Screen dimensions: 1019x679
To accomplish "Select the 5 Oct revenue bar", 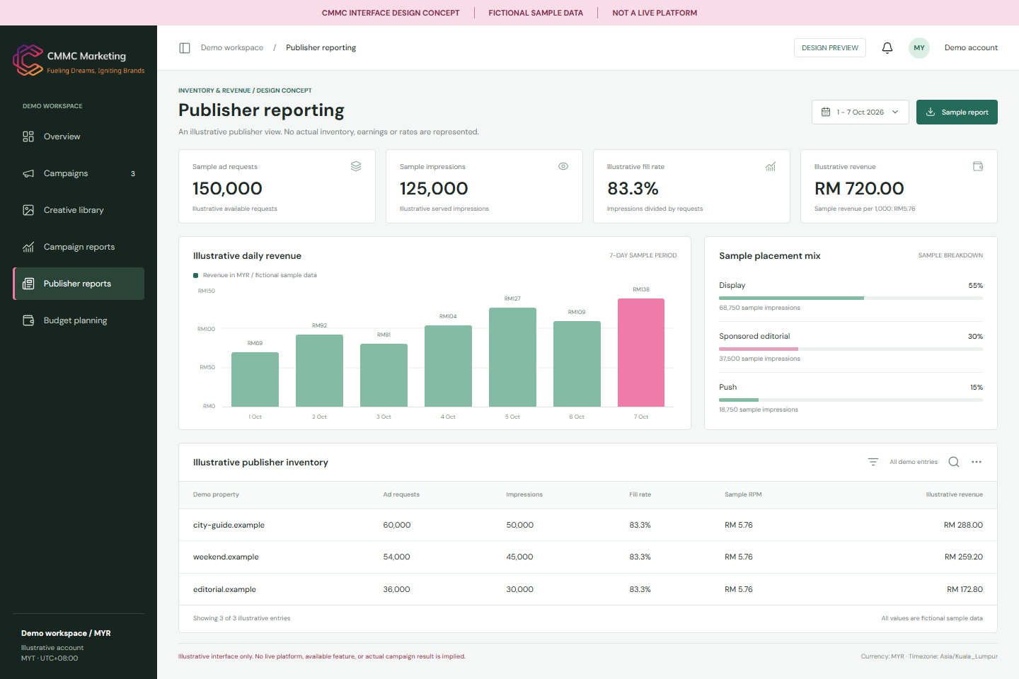I will (512, 357).
